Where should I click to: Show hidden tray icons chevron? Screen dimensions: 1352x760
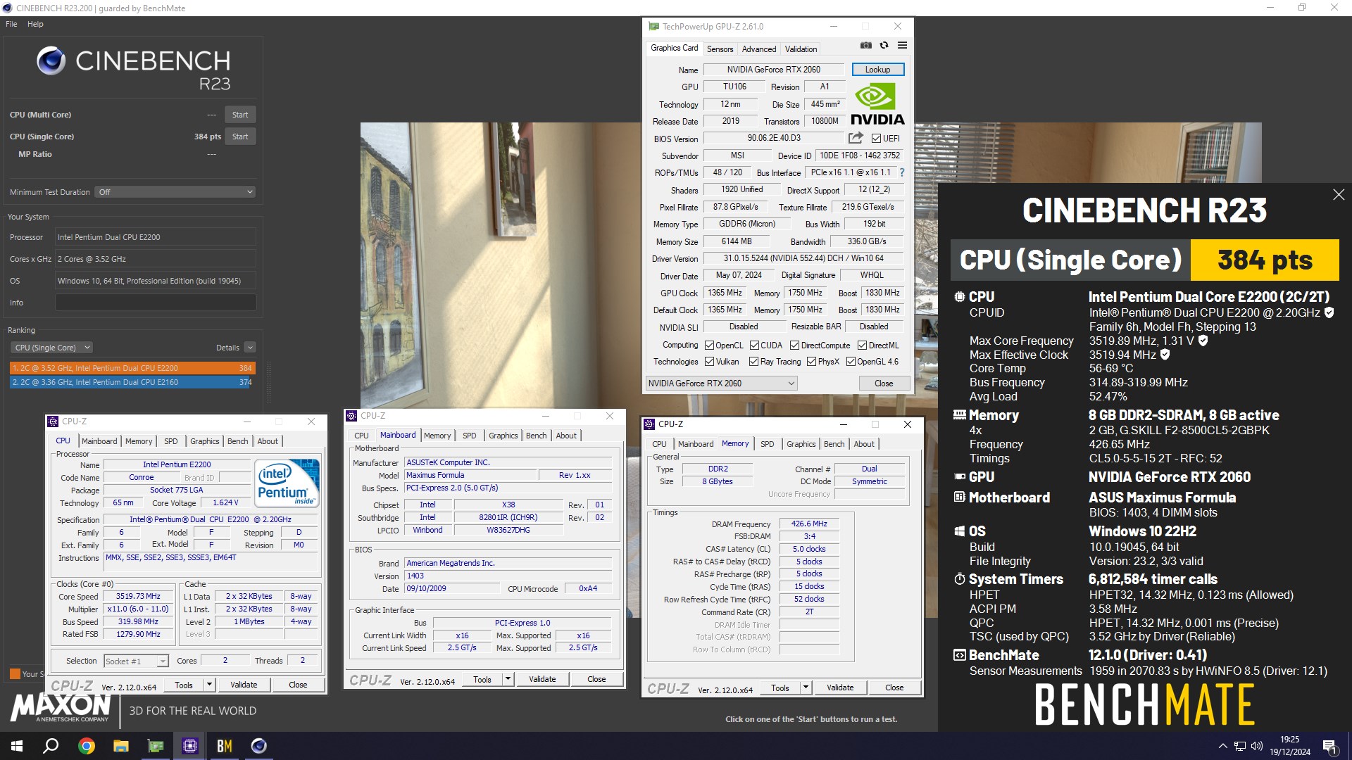click(1222, 746)
